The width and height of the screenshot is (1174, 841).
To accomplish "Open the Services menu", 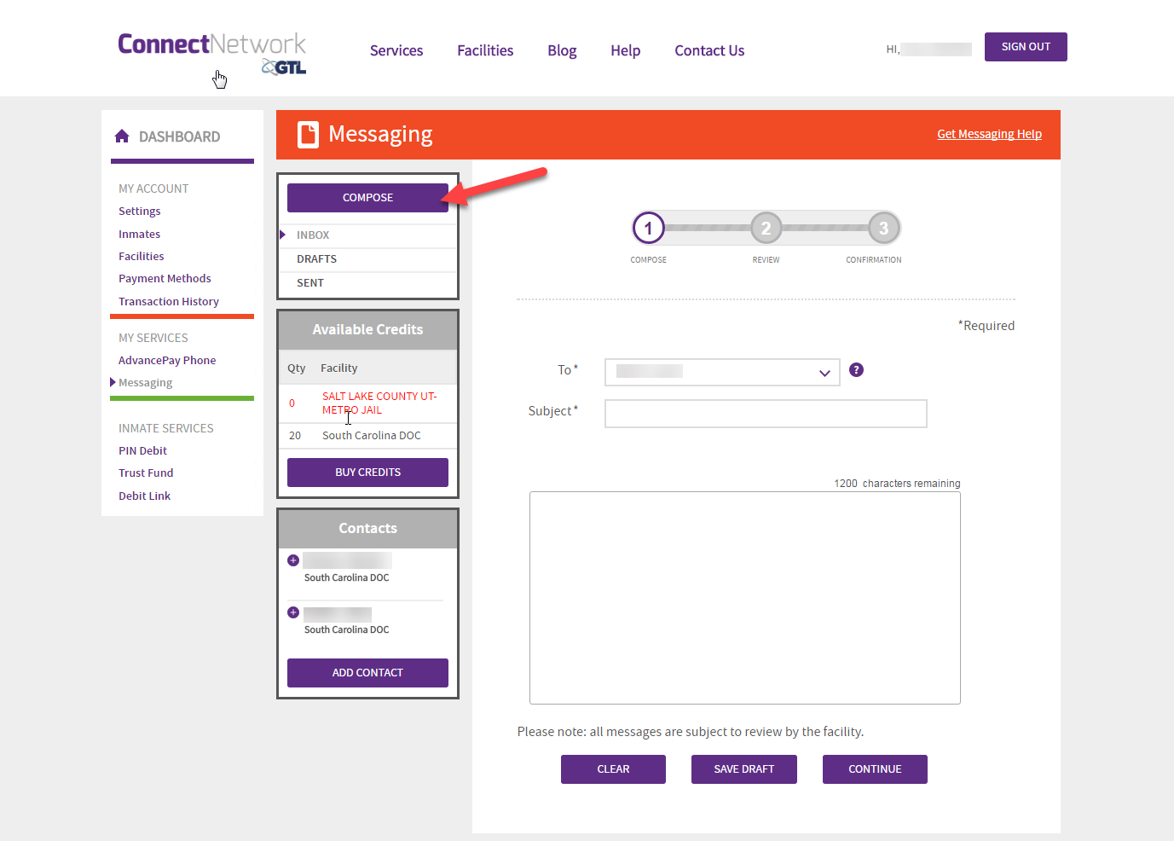I will 396,51.
